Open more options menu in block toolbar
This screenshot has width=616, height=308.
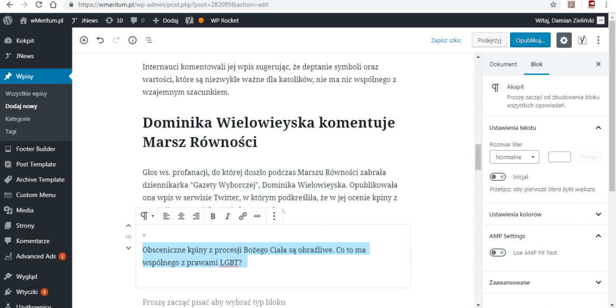click(x=274, y=216)
